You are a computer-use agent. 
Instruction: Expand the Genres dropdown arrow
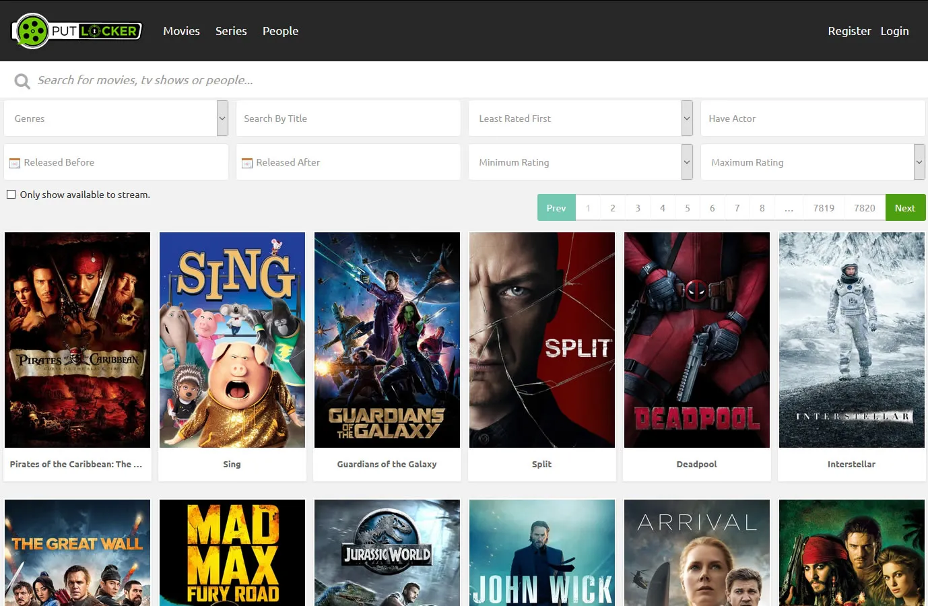pyautogui.click(x=222, y=119)
